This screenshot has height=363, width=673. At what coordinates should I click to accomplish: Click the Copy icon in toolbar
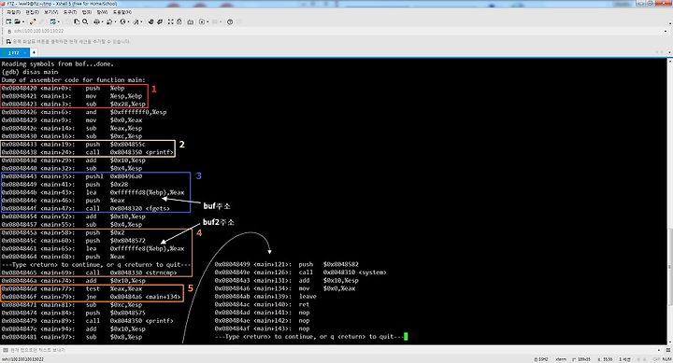(77, 21)
